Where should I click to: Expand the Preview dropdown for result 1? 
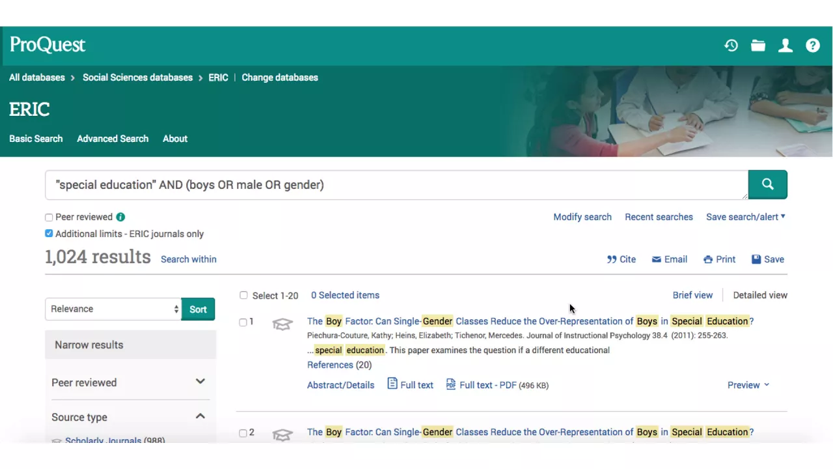[x=748, y=385]
